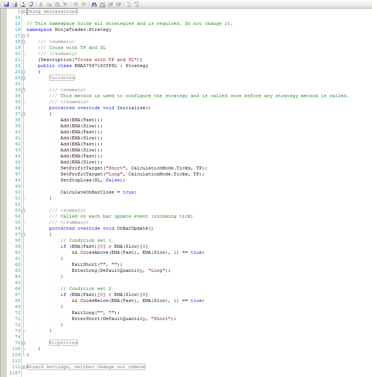Click the Increase Indent icon
The image size is (372, 377).
[118, 4]
